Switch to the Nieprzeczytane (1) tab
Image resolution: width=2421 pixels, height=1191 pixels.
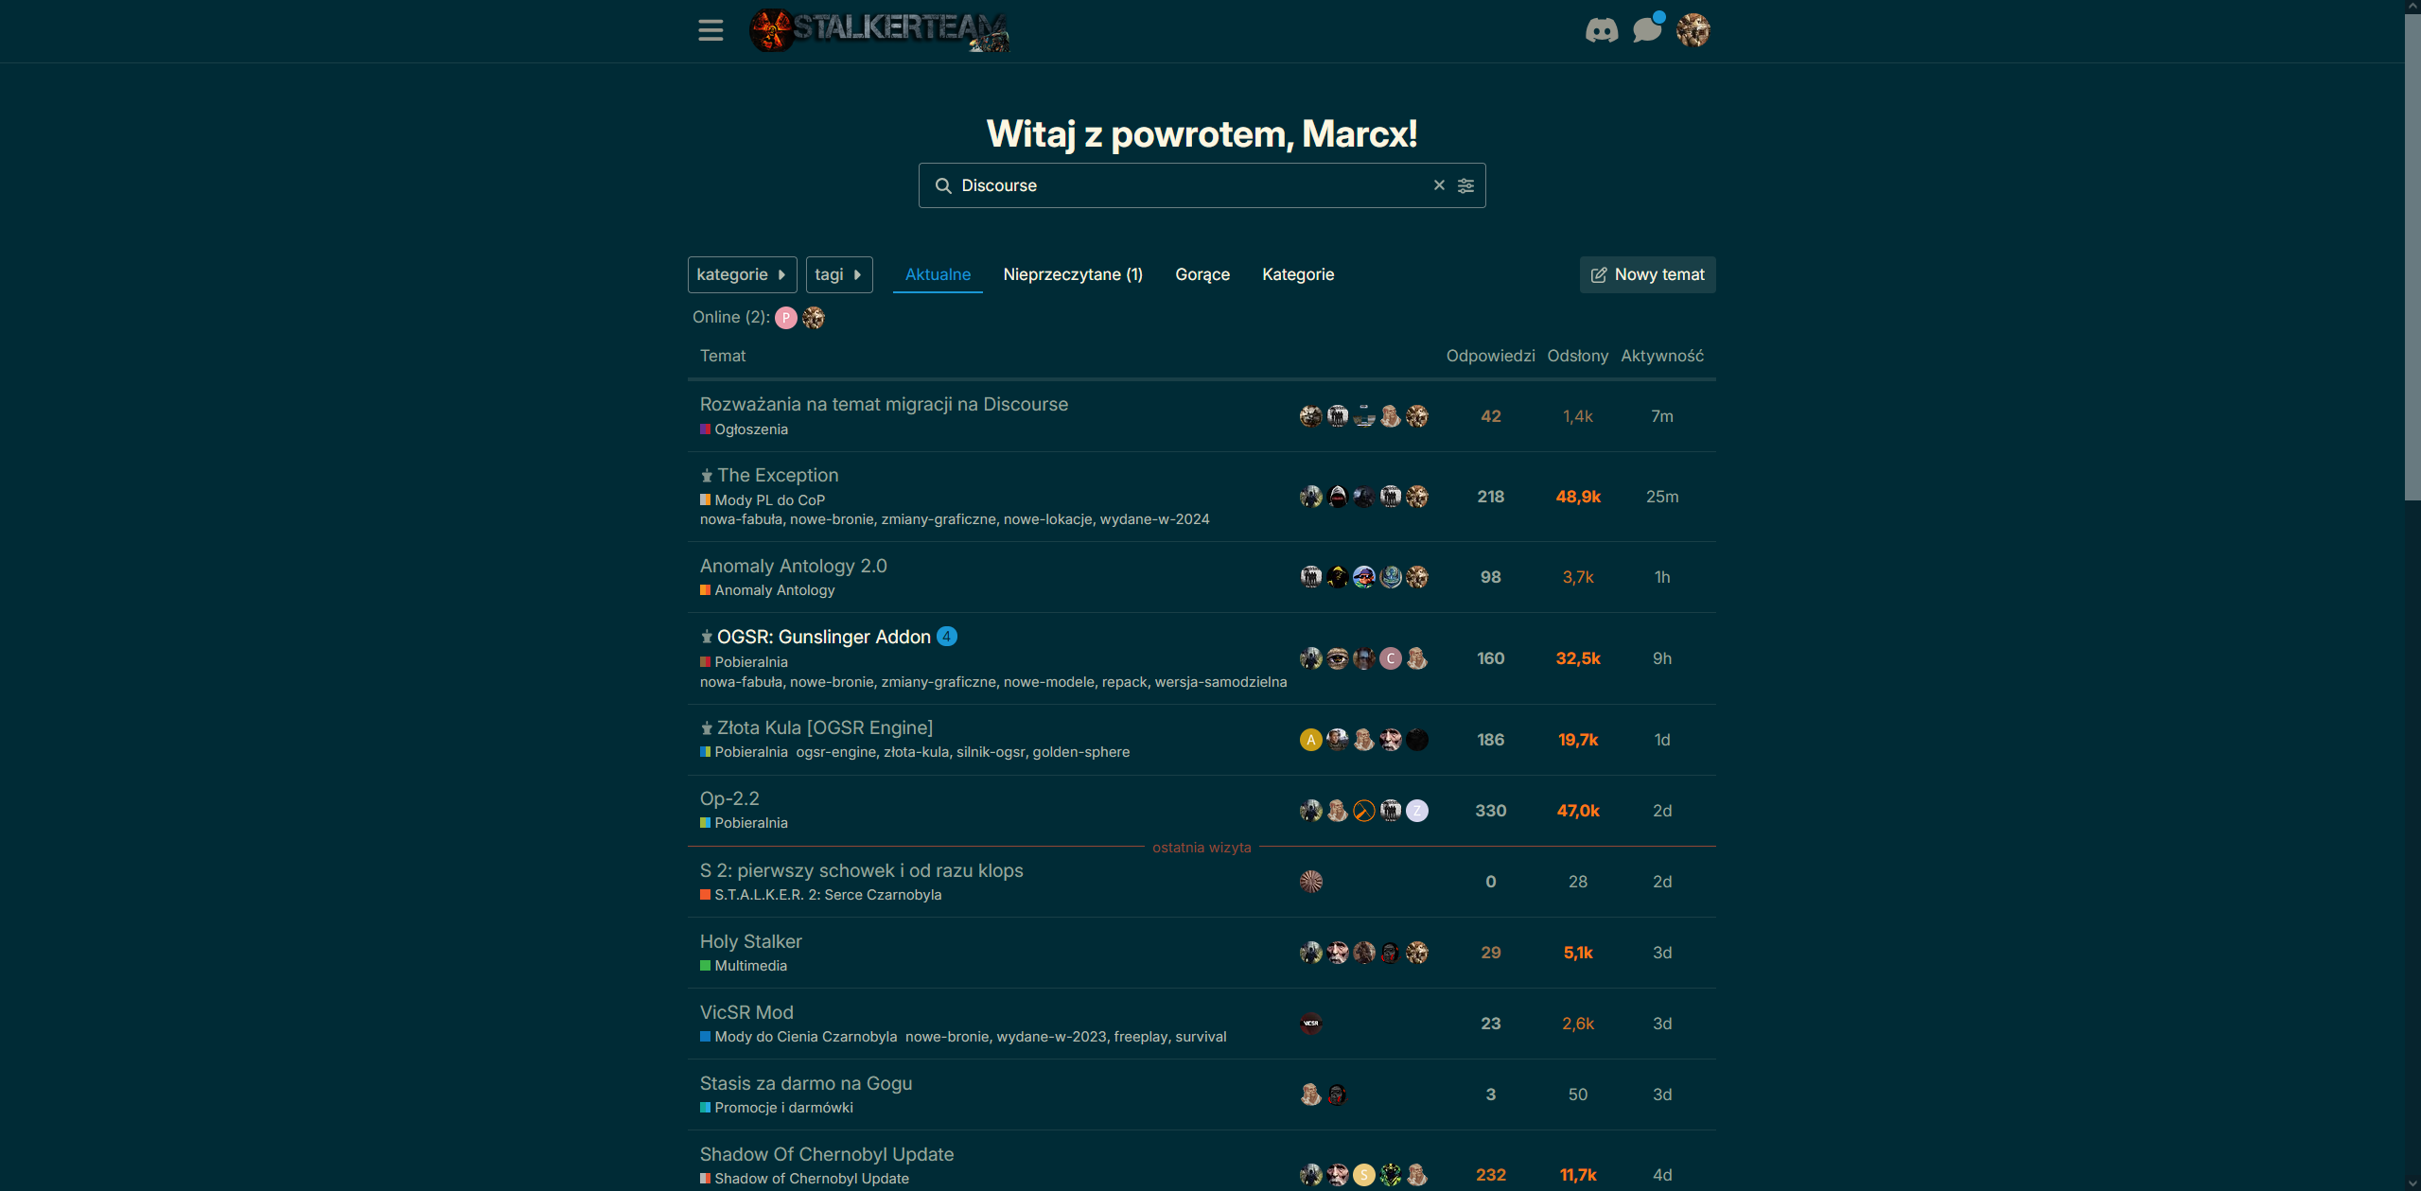pyautogui.click(x=1073, y=274)
